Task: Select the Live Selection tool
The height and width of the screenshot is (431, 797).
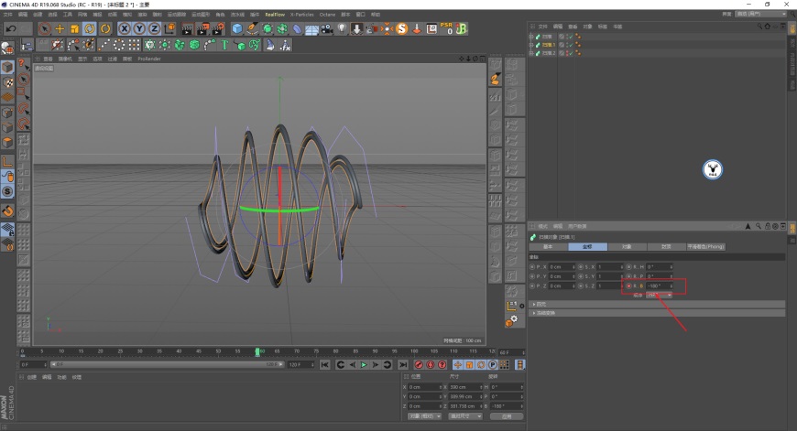Action: (44, 29)
